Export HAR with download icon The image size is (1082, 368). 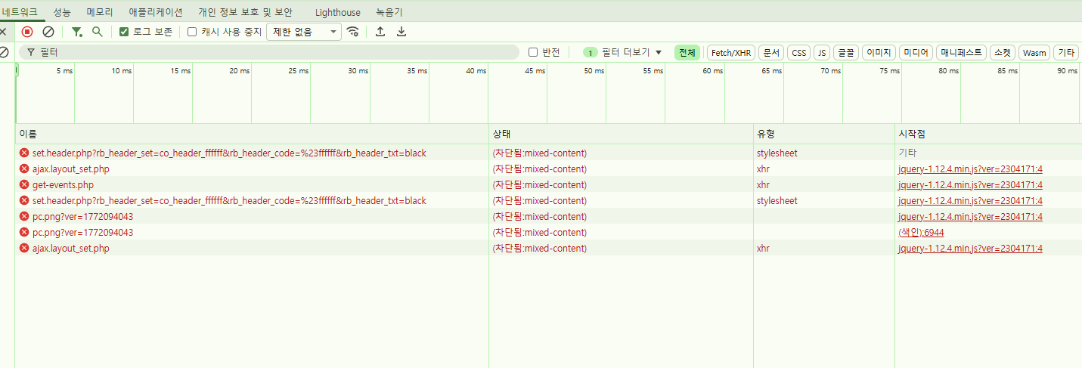click(401, 32)
